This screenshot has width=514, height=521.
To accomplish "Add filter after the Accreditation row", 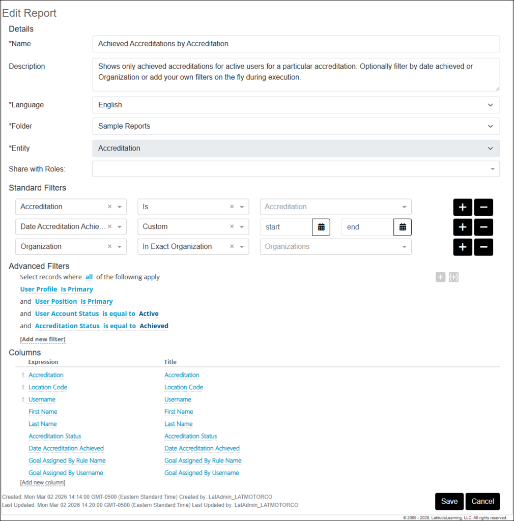I will [x=463, y=207].
